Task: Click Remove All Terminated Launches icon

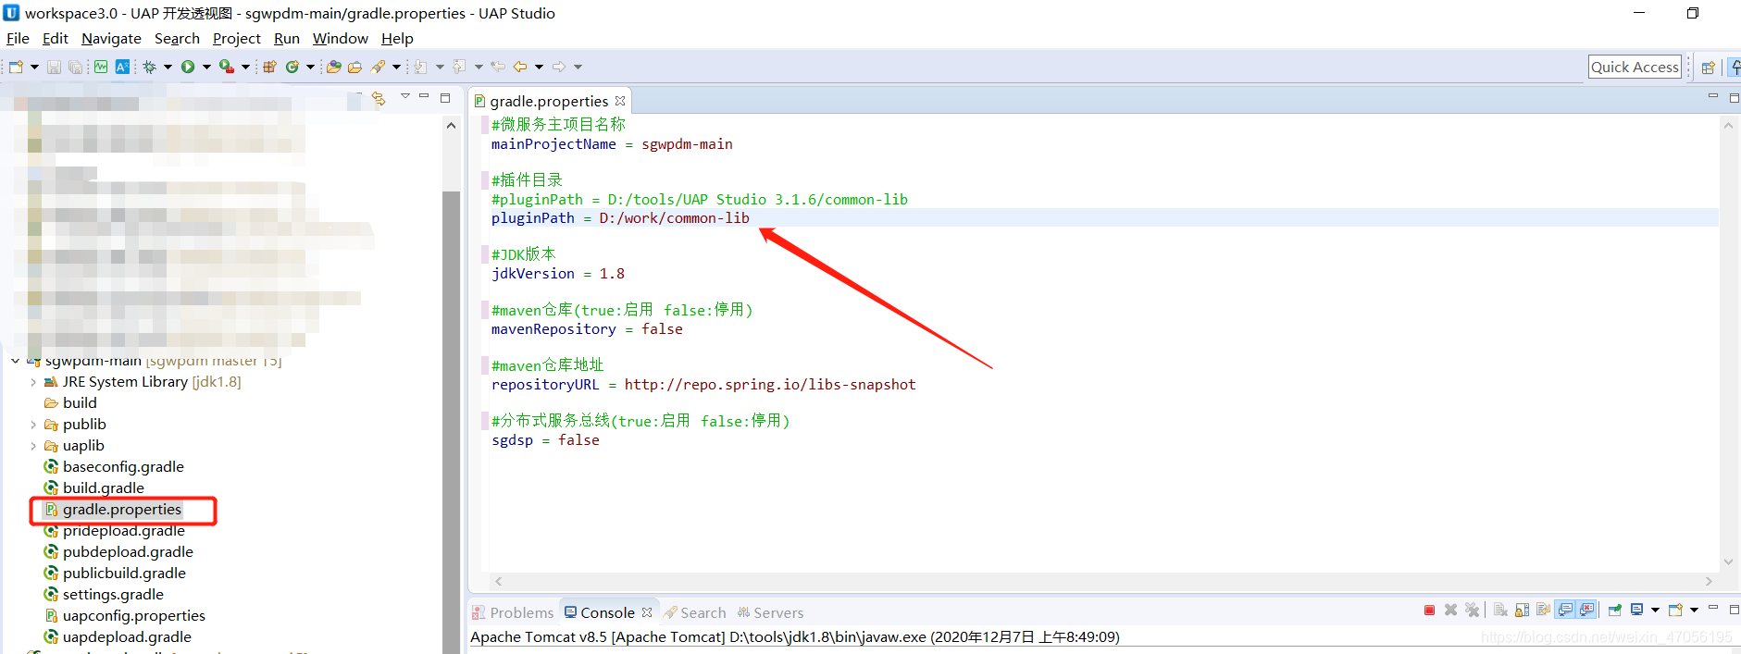Action: [1472, 611]
